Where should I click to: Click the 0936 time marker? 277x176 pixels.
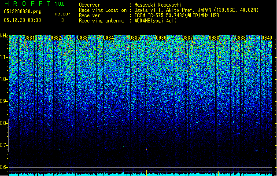[161, 38]
